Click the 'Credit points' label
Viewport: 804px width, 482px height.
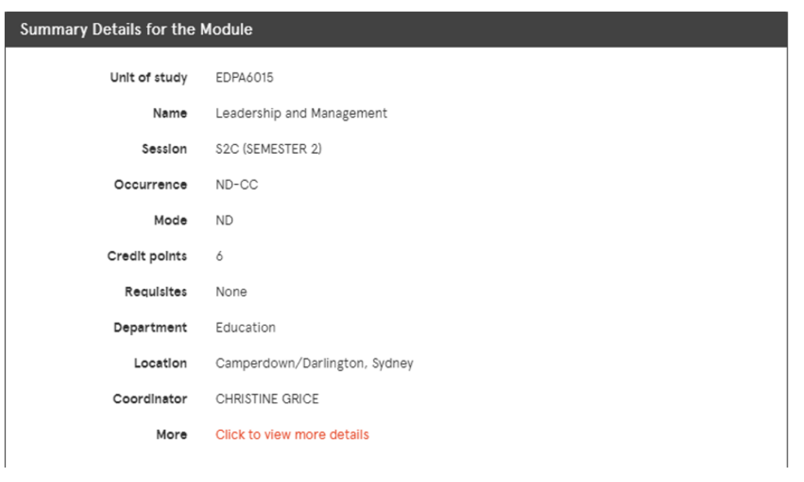click(147, 256)
